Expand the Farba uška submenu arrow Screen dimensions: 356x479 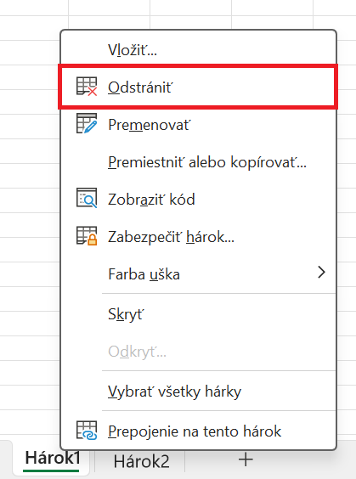321,272
